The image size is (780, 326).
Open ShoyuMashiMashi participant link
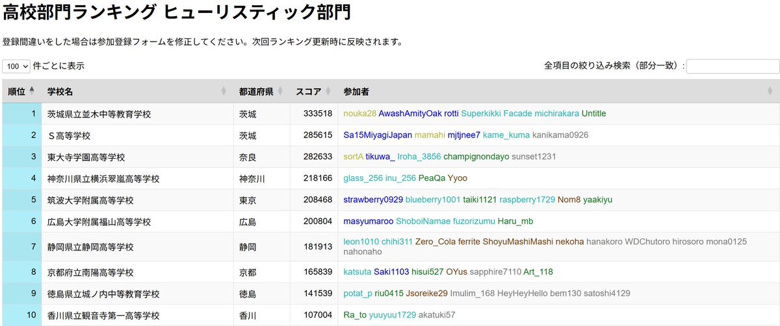(517, 242)
